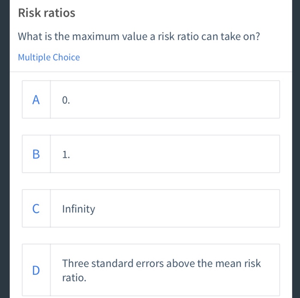The height and width of the screenshot is (298, 300).
Task: Select the letter C option marker
Action: [36, 209]
